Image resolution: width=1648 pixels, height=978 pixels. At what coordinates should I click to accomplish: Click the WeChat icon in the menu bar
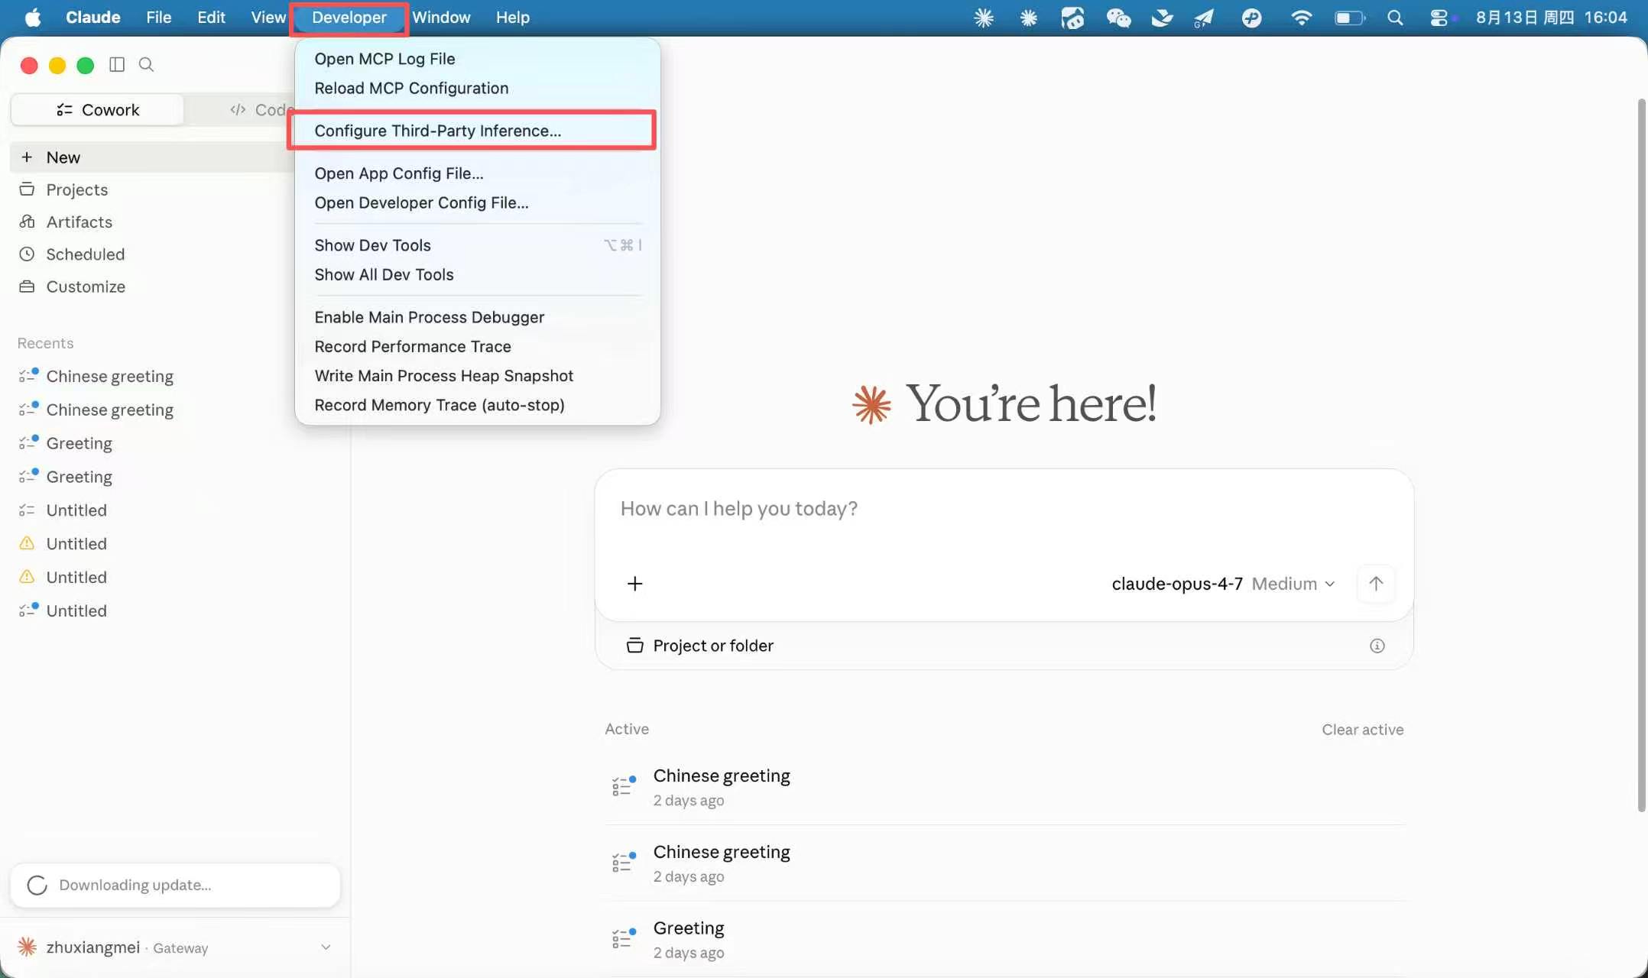click(1118, 18)
